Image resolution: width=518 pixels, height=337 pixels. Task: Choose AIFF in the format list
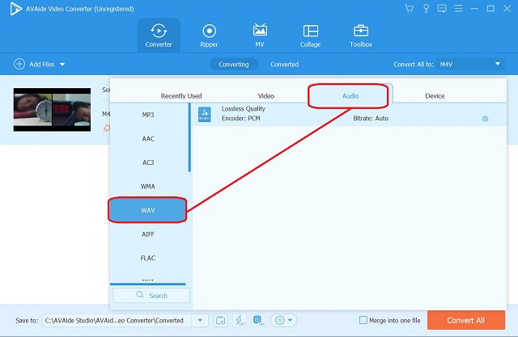point(148,234)
